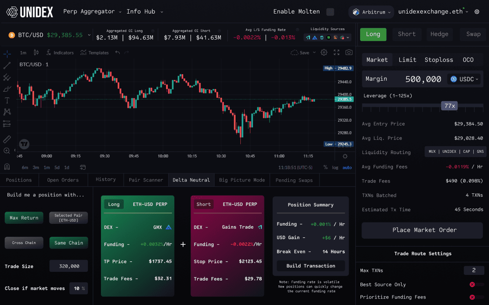Open the Liquidity Sources dropdown
The width and height of the screenshot is (489, 305).
[x=328, y=38]
